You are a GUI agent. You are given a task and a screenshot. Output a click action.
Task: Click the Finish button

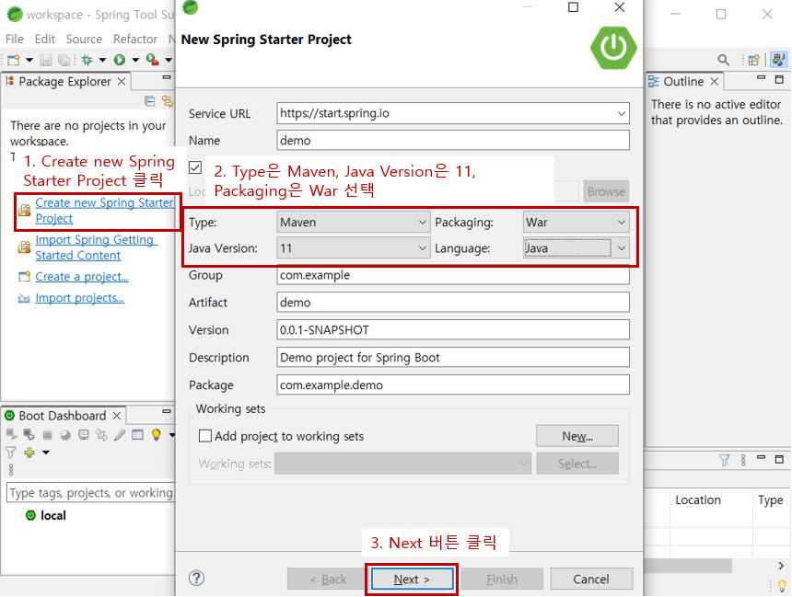click(502, 579)
